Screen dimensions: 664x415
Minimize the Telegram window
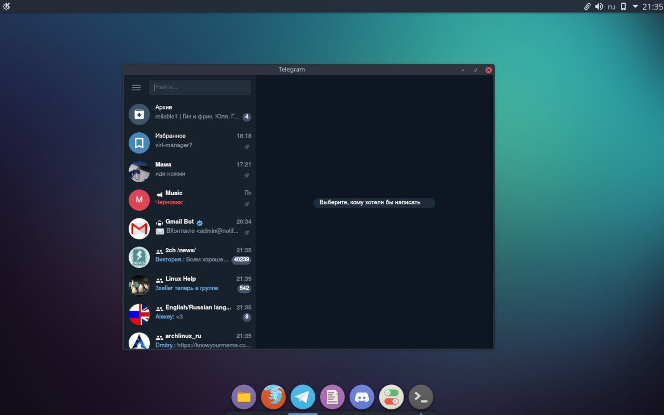(x=463, y=70)
